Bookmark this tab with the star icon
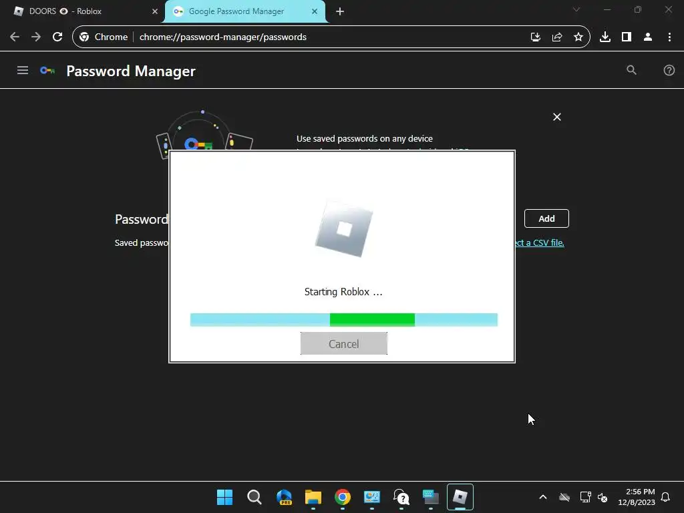The height and width of the screenshot is (513, 684). 578,37
